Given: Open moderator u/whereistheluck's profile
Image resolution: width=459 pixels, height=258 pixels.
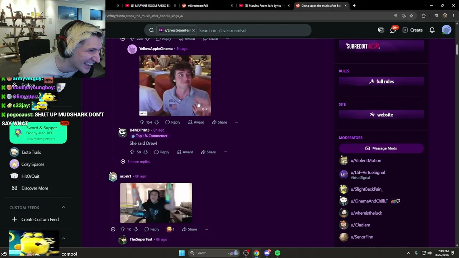Looking at the screenshot, I should pos(366,213).
